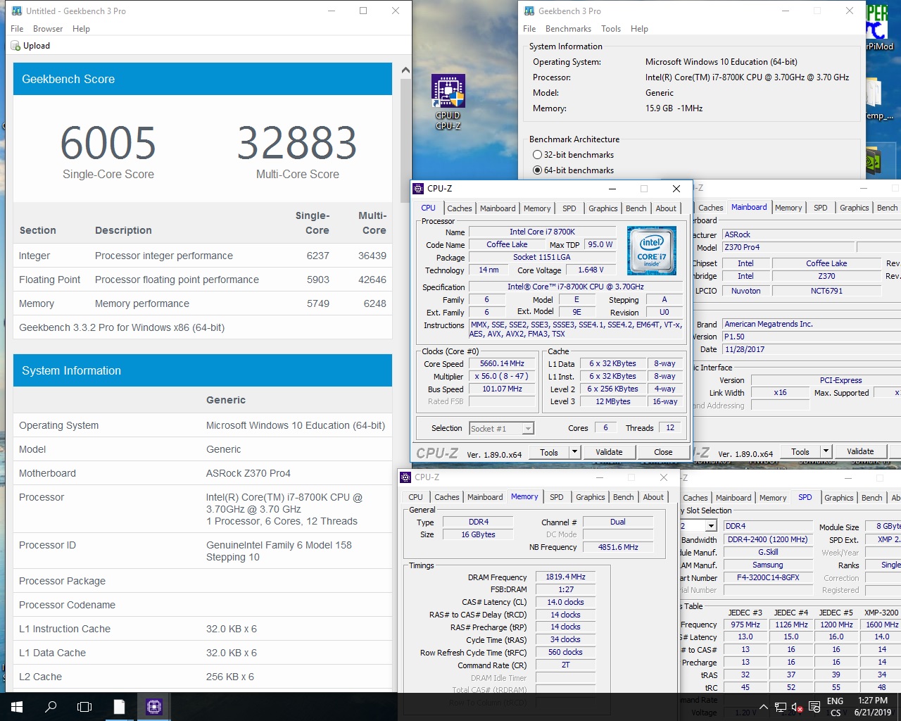Open the Help menu in Untitled Geekbench window

click(81, 29)
